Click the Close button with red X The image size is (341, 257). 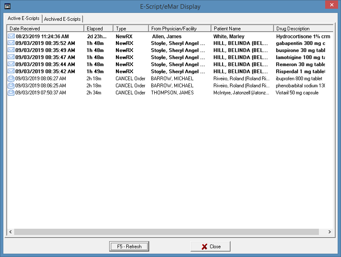pyautogui.click(x=211, y=247)
